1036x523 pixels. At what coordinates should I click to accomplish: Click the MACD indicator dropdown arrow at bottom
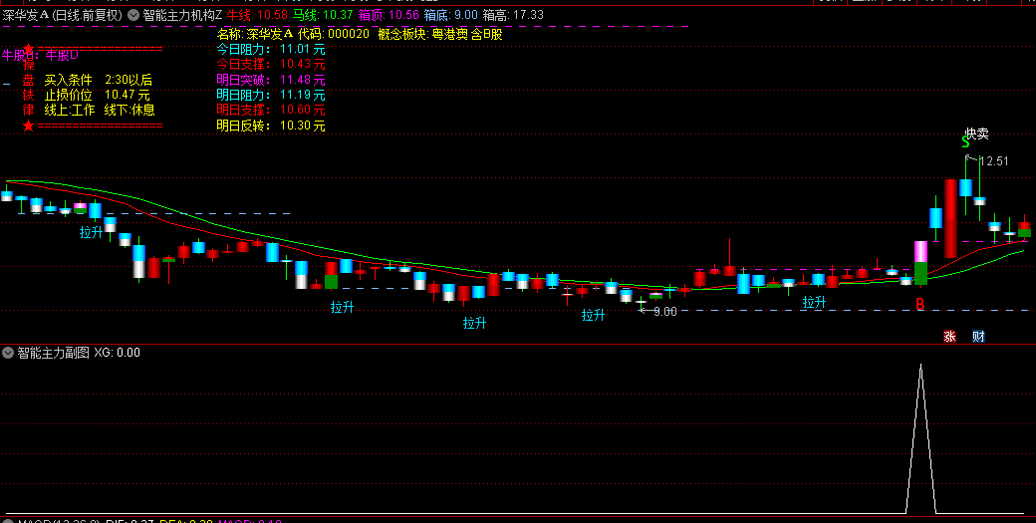click(8, 520)
